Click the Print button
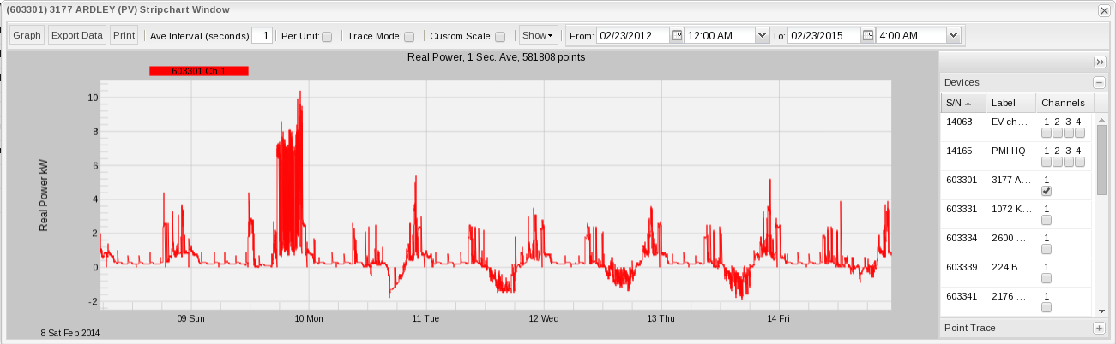 coord(124,36)
